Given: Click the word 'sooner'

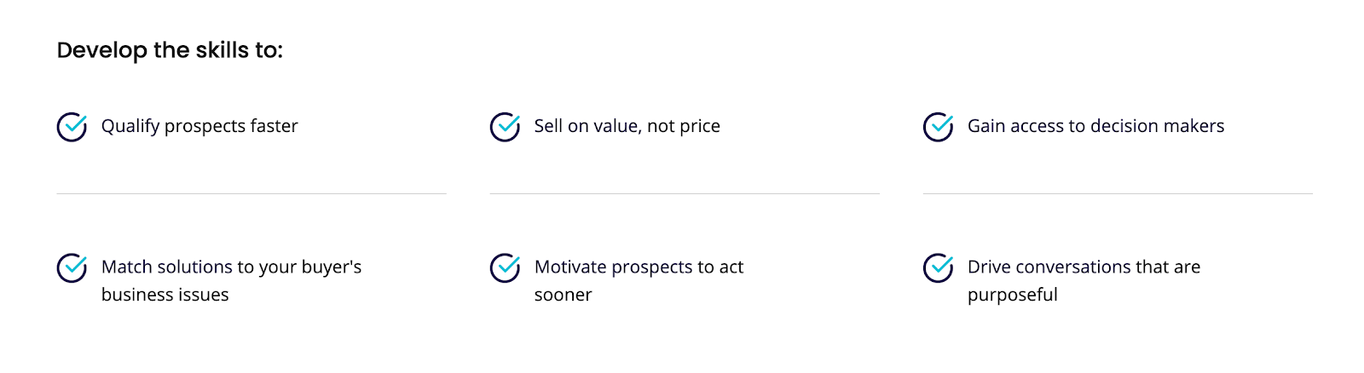Looking at the screenshot, I should (x=563, y=295).
